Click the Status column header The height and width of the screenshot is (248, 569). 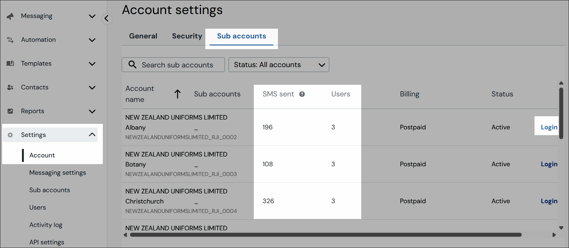502,94
